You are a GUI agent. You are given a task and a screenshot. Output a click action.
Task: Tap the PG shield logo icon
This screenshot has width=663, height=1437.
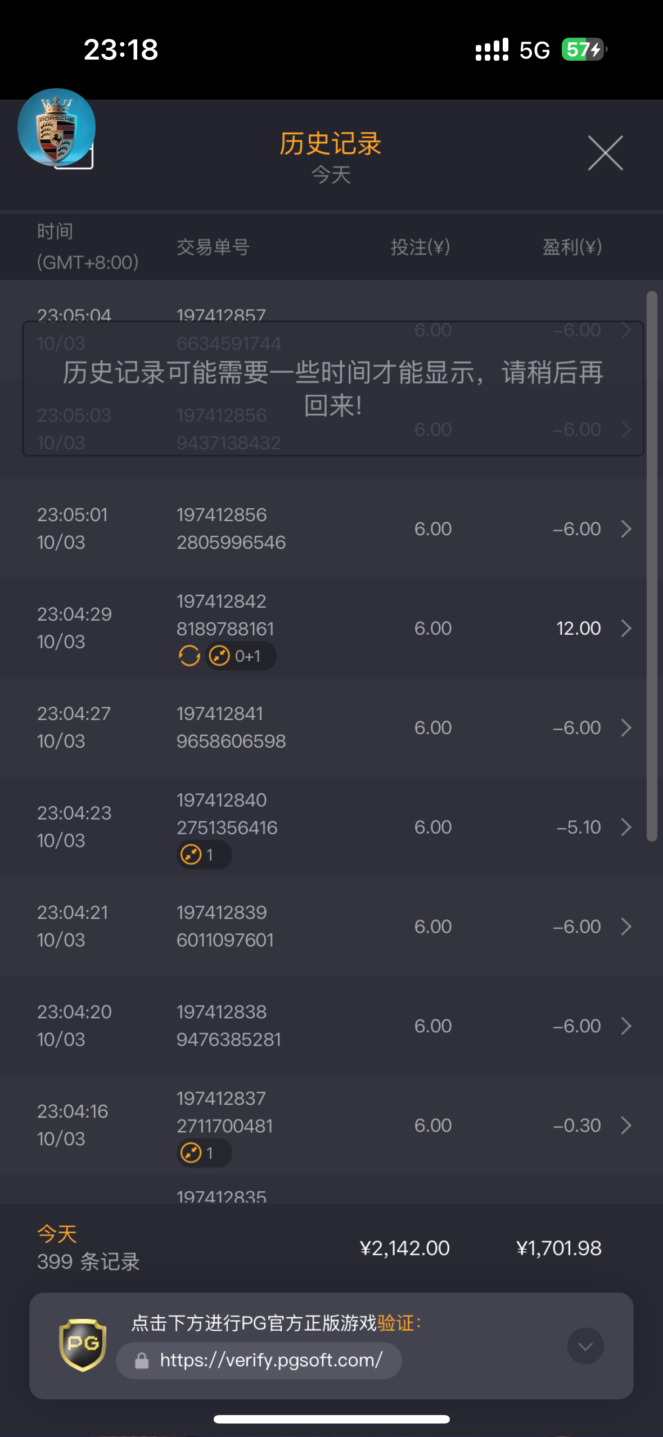[83, 1345]
